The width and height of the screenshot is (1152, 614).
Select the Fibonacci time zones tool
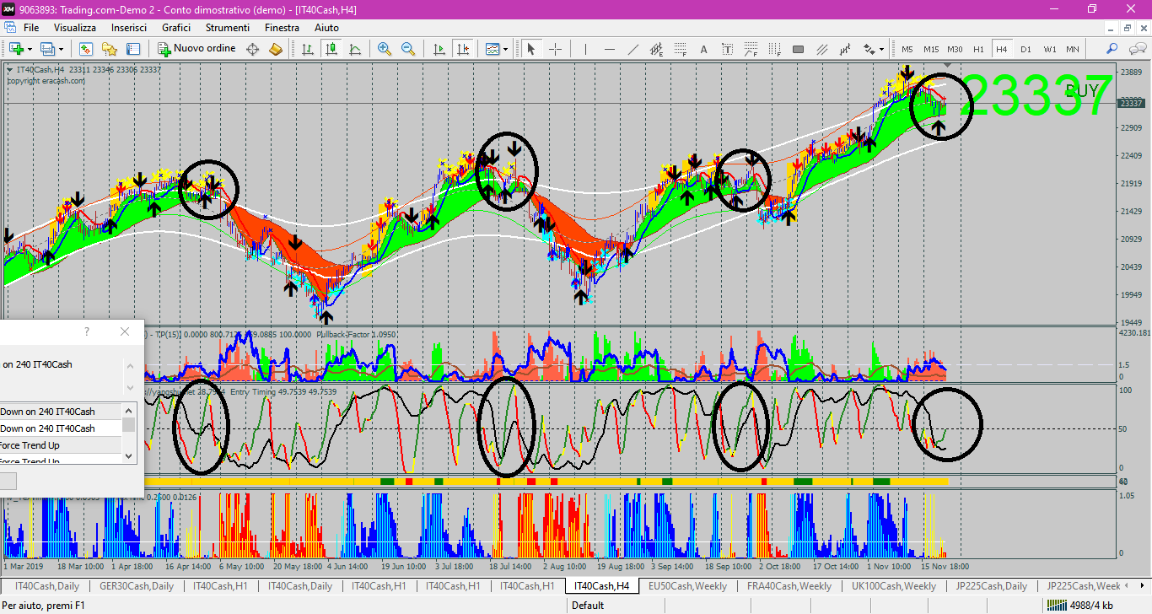tap(775, 49)
